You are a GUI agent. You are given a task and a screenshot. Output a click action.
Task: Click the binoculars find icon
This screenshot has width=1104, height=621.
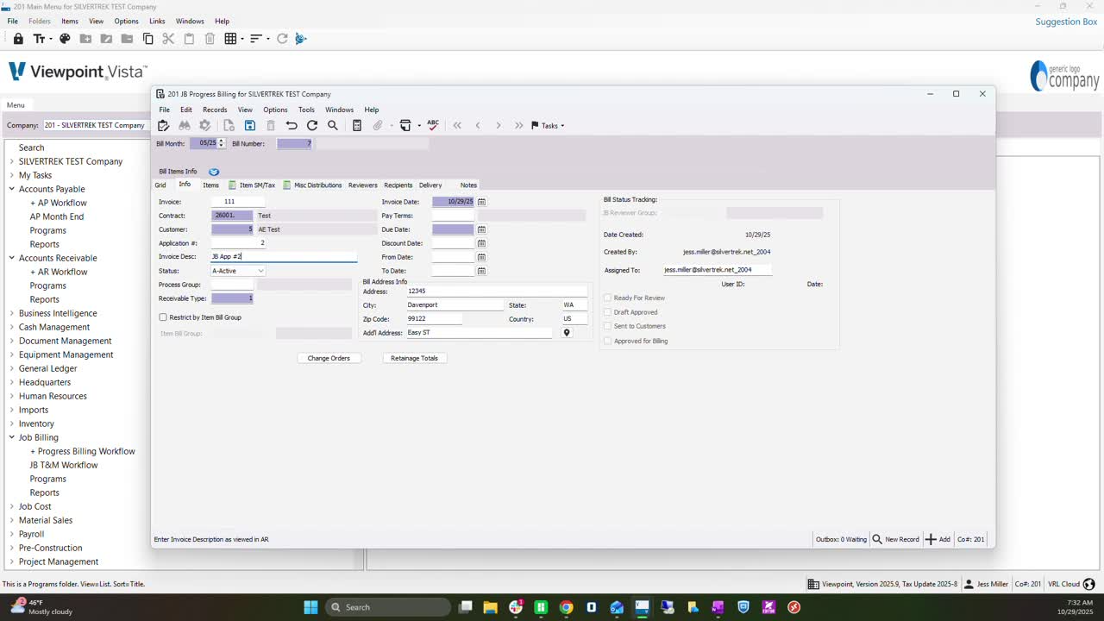pyautogui.click(x=184, y=126)
